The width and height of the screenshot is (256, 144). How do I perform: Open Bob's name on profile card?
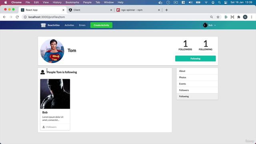click(x=45, y=112)
